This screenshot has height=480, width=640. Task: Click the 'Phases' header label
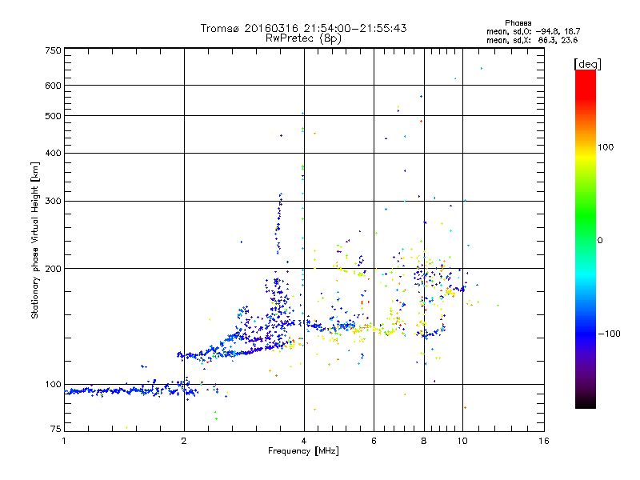point(518,23)
